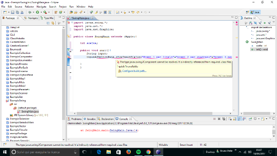Open the Outline view menu triangle
This screenshot has width=277, height=156.
click(x=274, y=23)
